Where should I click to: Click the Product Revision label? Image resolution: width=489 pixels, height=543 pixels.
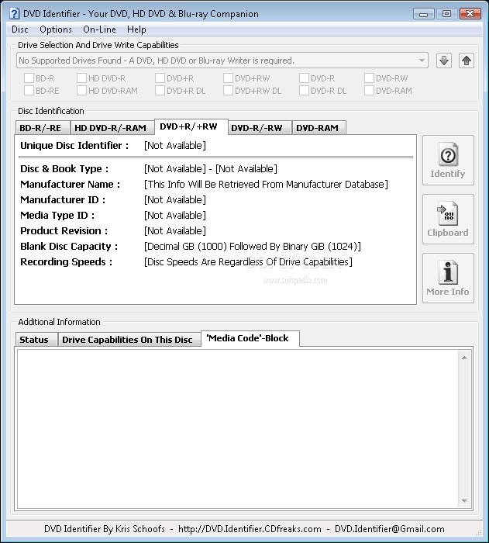pyautogui.click(x=64, y=231)
